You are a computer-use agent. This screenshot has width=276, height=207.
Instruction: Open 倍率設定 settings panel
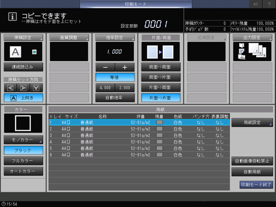115,37
